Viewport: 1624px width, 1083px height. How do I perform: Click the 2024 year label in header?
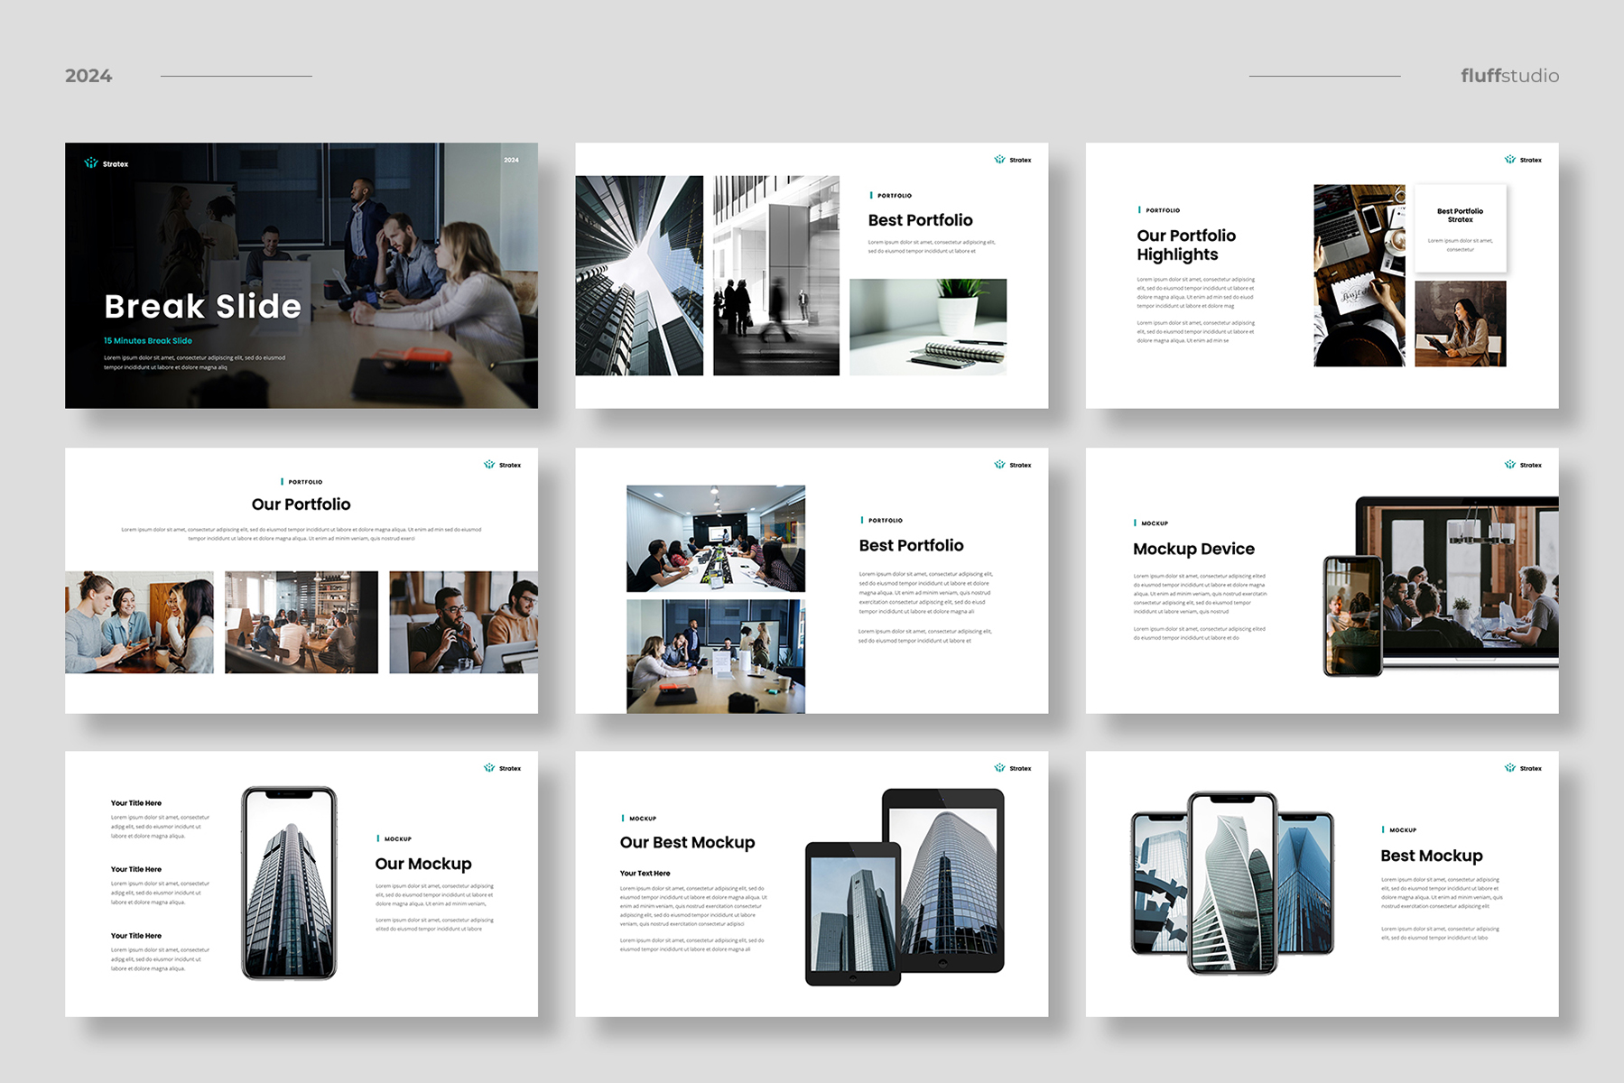pyautogui.click(x=88, y=76)
